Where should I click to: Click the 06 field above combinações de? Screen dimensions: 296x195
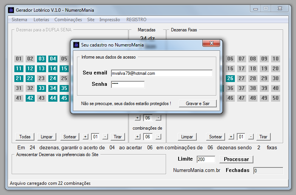[148, 118]
